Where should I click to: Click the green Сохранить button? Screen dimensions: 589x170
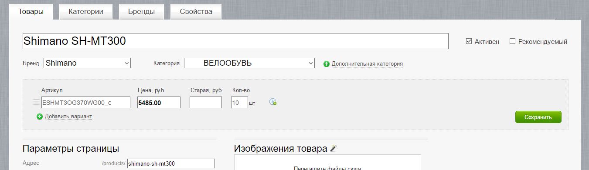pos(538,117)
